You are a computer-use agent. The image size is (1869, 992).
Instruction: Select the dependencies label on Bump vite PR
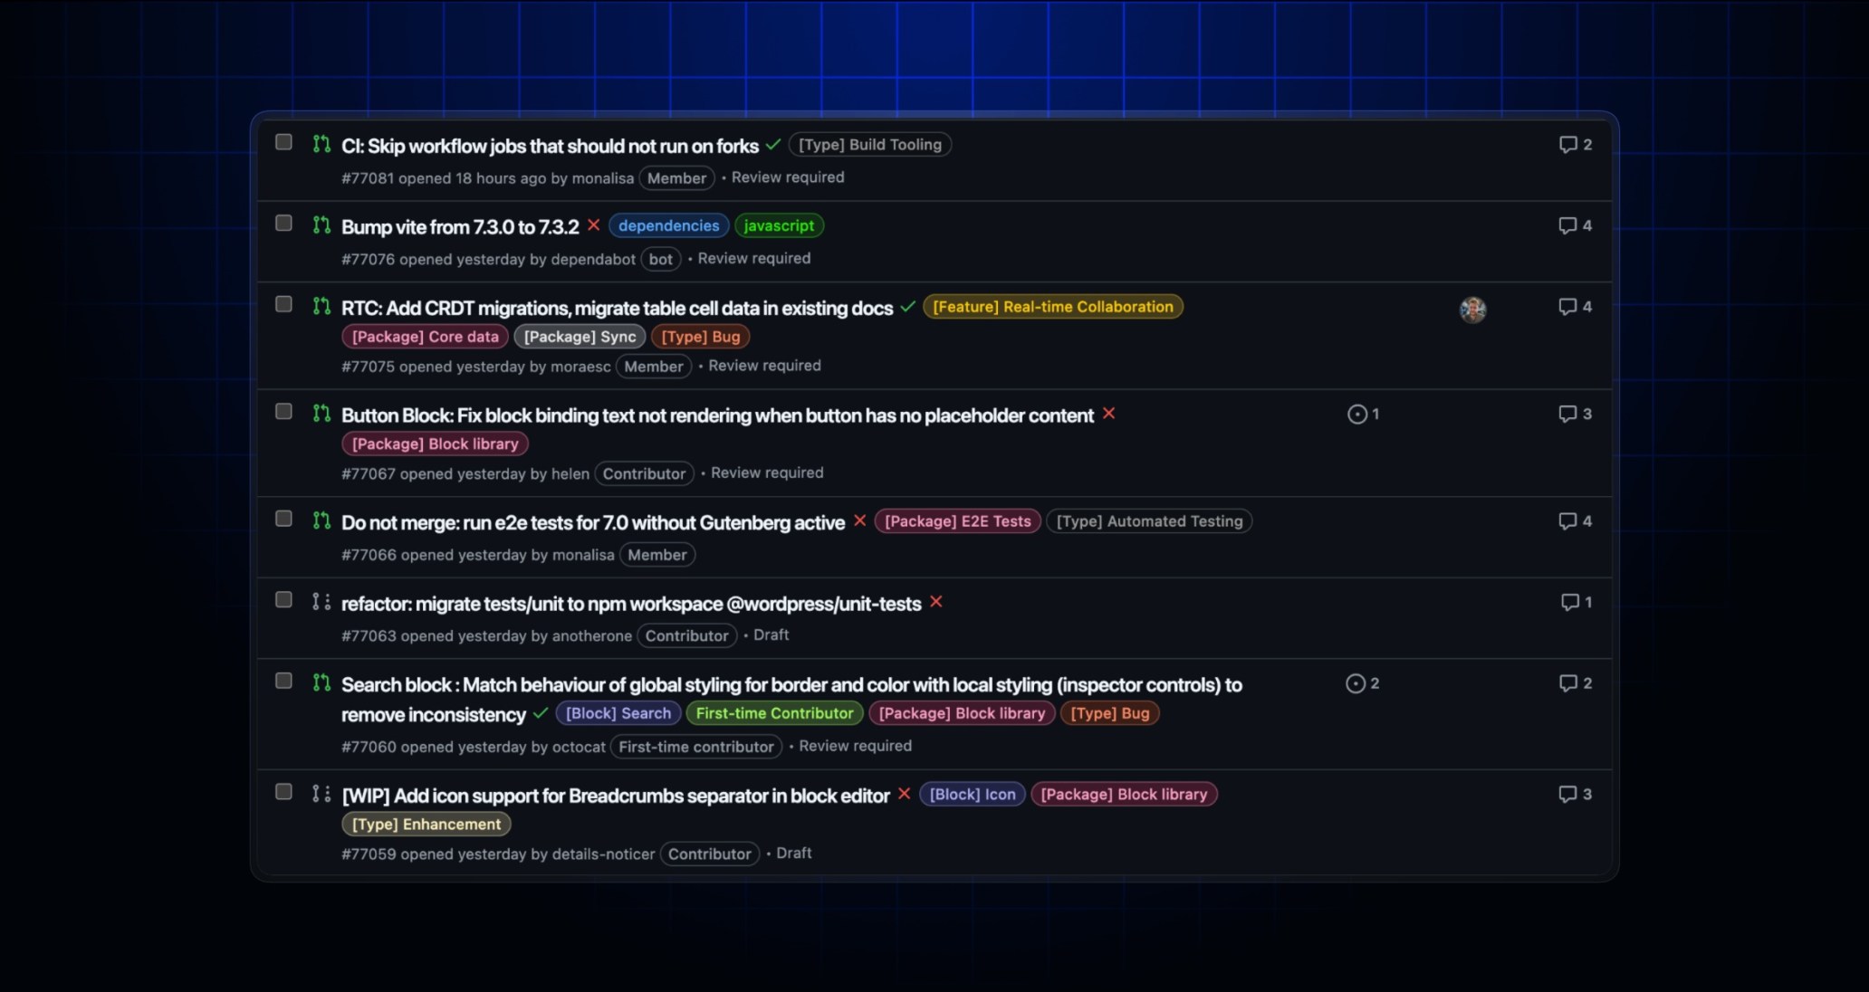click(x=669, y=225)
